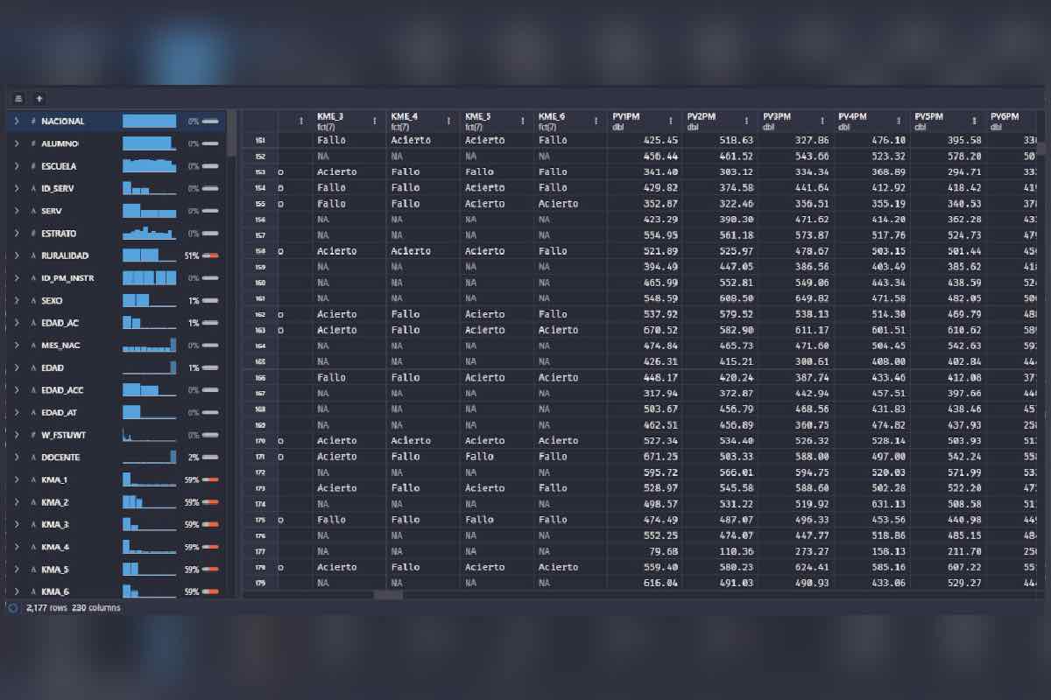Expand the RURALIDAD column profile

coord(17,255)
